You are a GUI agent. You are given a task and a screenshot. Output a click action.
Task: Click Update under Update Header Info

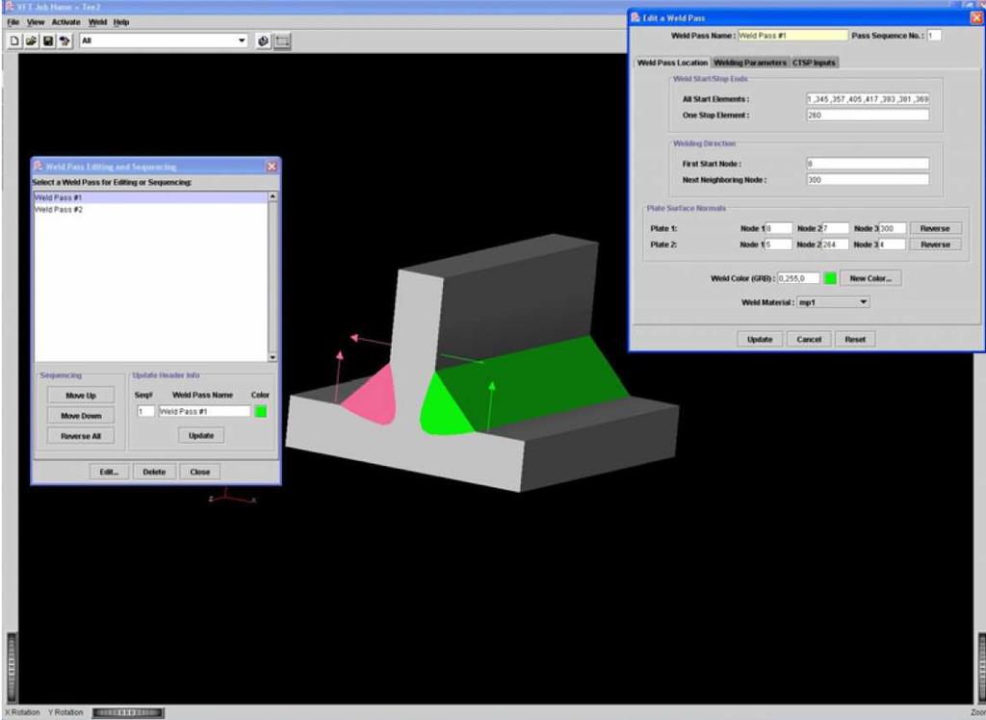click(x=201, y=435)
